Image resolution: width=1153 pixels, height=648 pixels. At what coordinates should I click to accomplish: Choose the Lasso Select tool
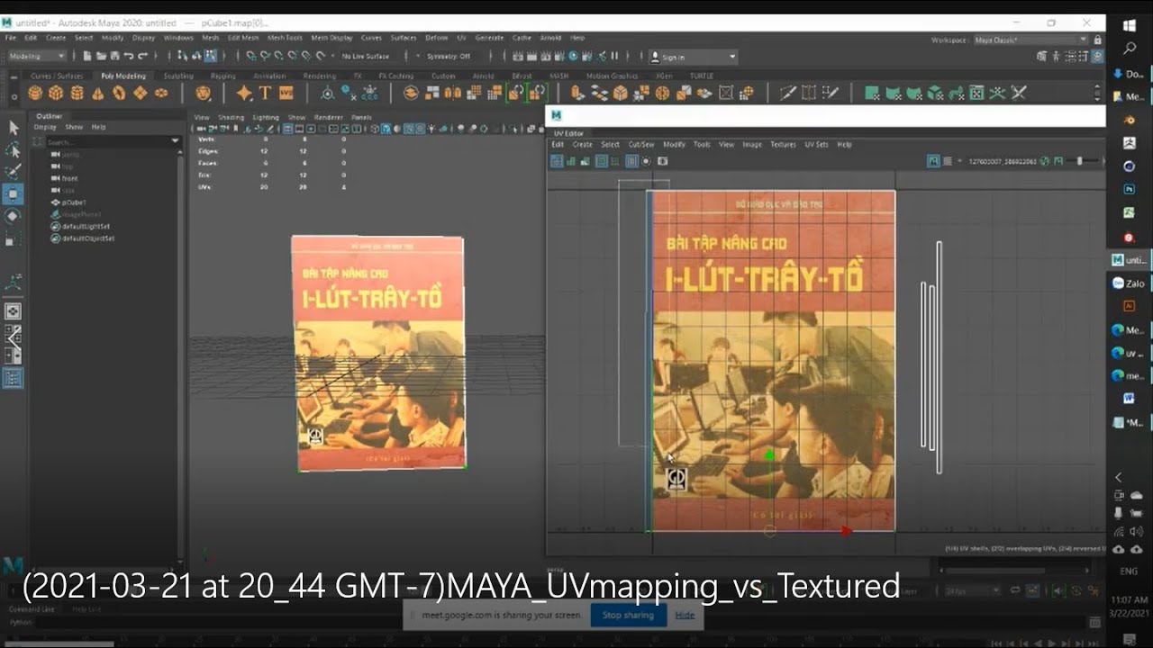pos(14,149)
